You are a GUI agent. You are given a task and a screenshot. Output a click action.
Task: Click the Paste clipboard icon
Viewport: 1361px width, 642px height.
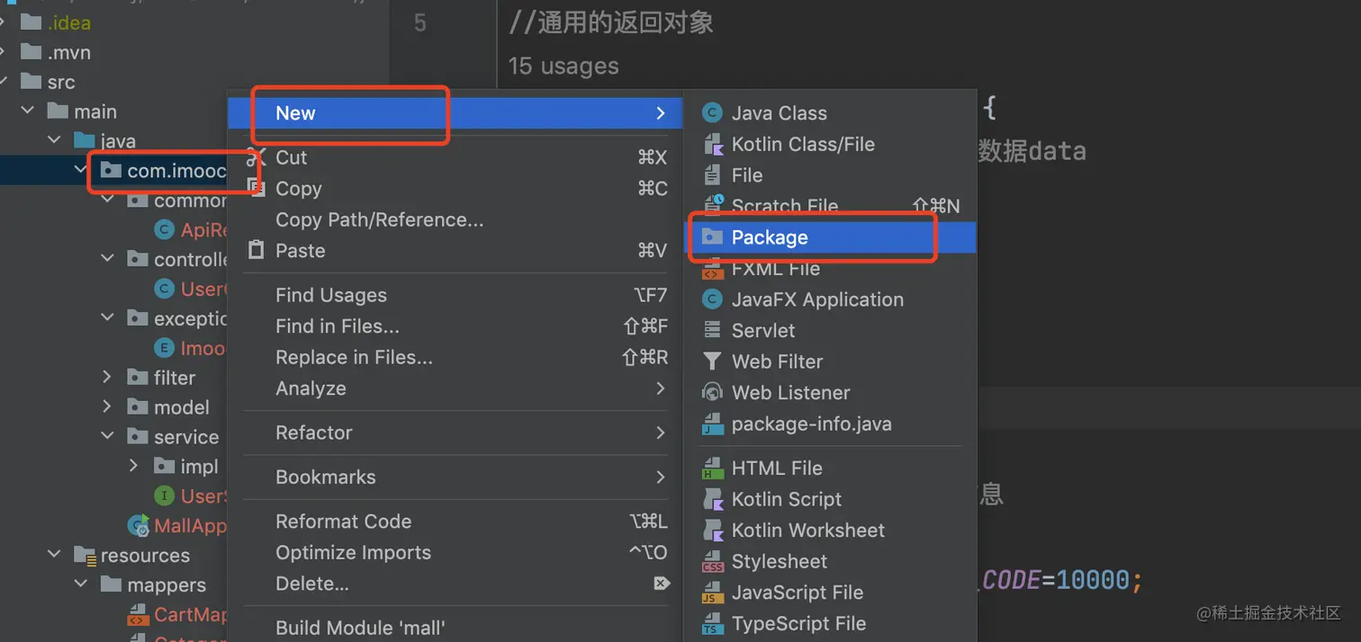(257, 251)
